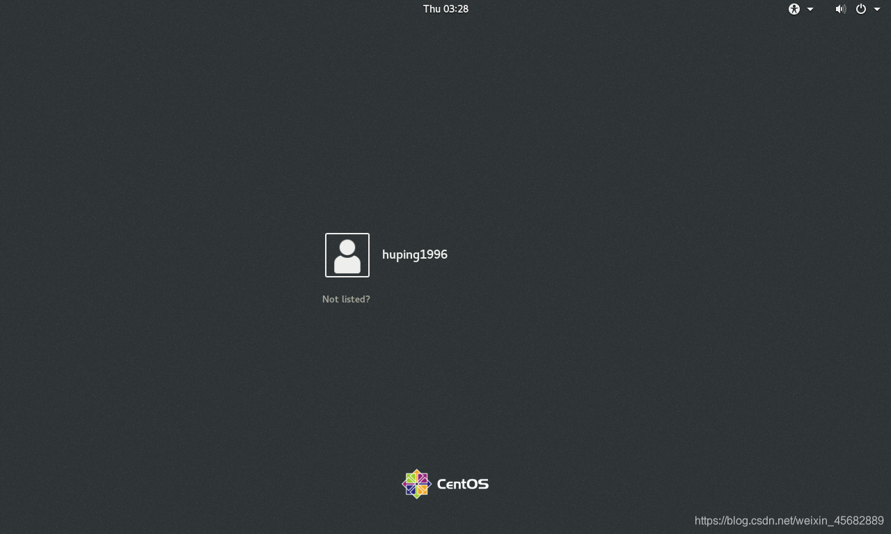Click the power icon in top bar
Screen dimensions: 891x534
[861, 9]
